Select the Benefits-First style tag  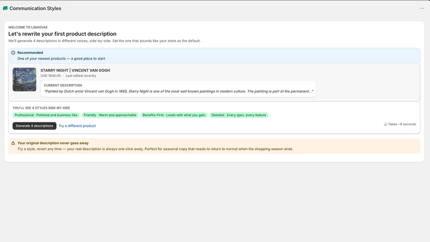pyautogui.click(x=174, y=115)
